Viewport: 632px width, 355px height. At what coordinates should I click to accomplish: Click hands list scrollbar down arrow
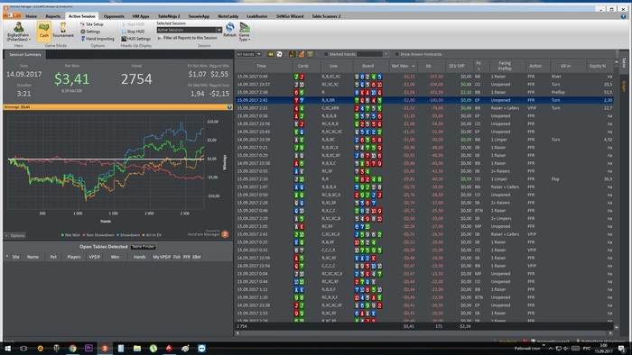pyautogui.click(x=617, y=327)
